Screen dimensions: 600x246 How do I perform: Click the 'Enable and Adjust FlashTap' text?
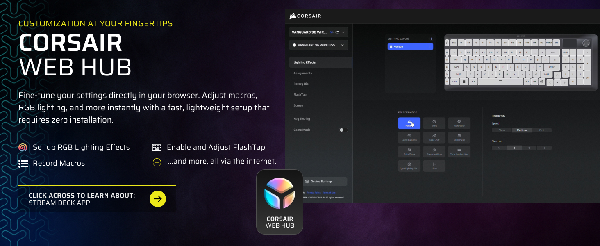[x=216, y=147]
